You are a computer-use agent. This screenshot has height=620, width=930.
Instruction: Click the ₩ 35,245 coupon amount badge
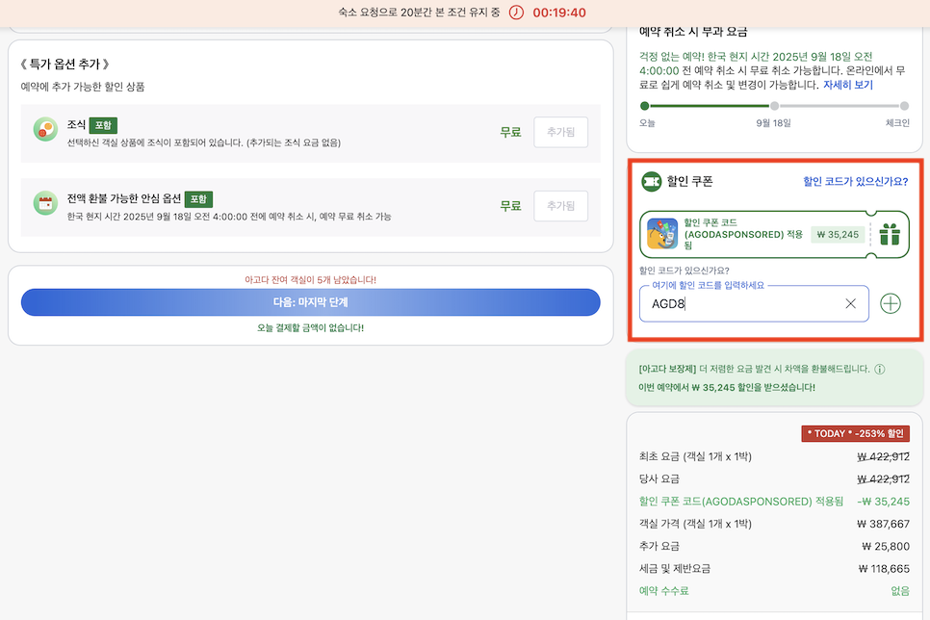coord(838,234)
